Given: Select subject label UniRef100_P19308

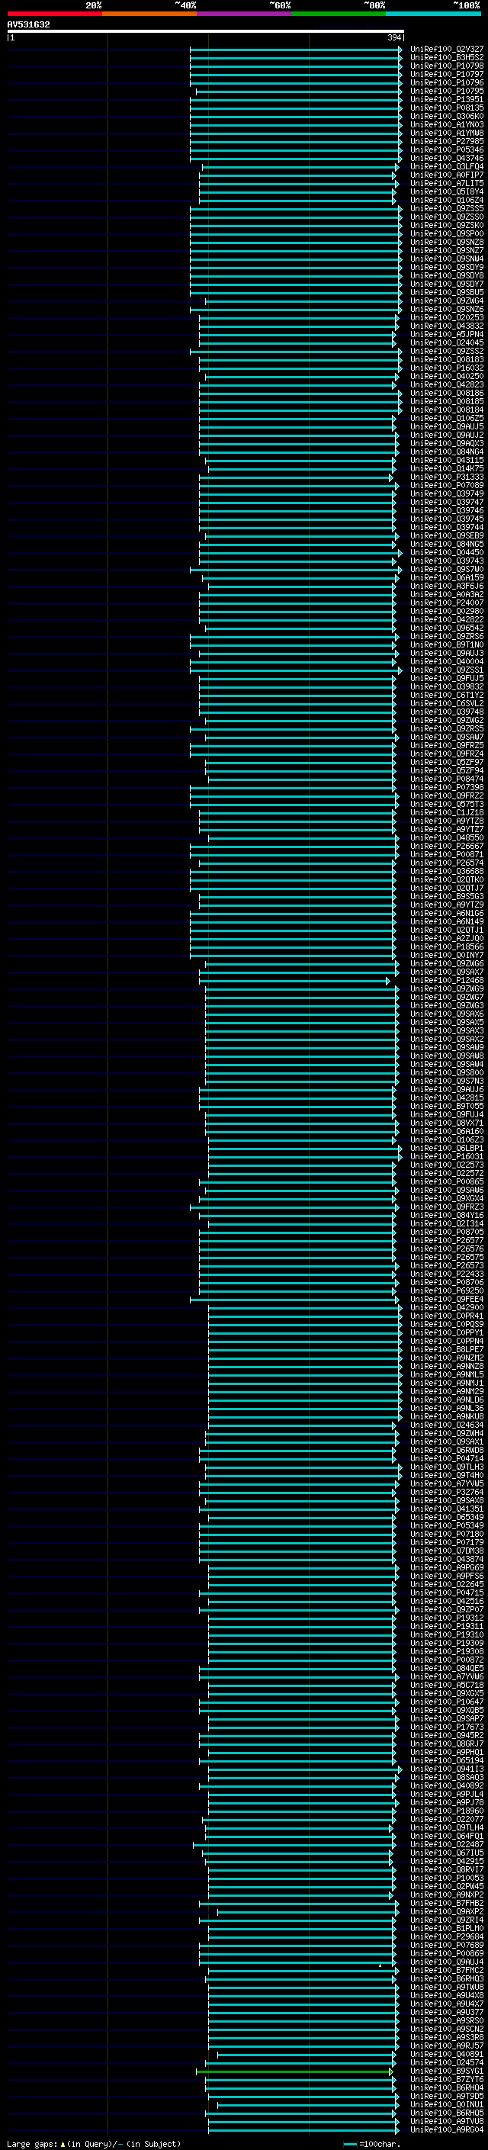Looking at the screenshot, I should [447, 1652].
